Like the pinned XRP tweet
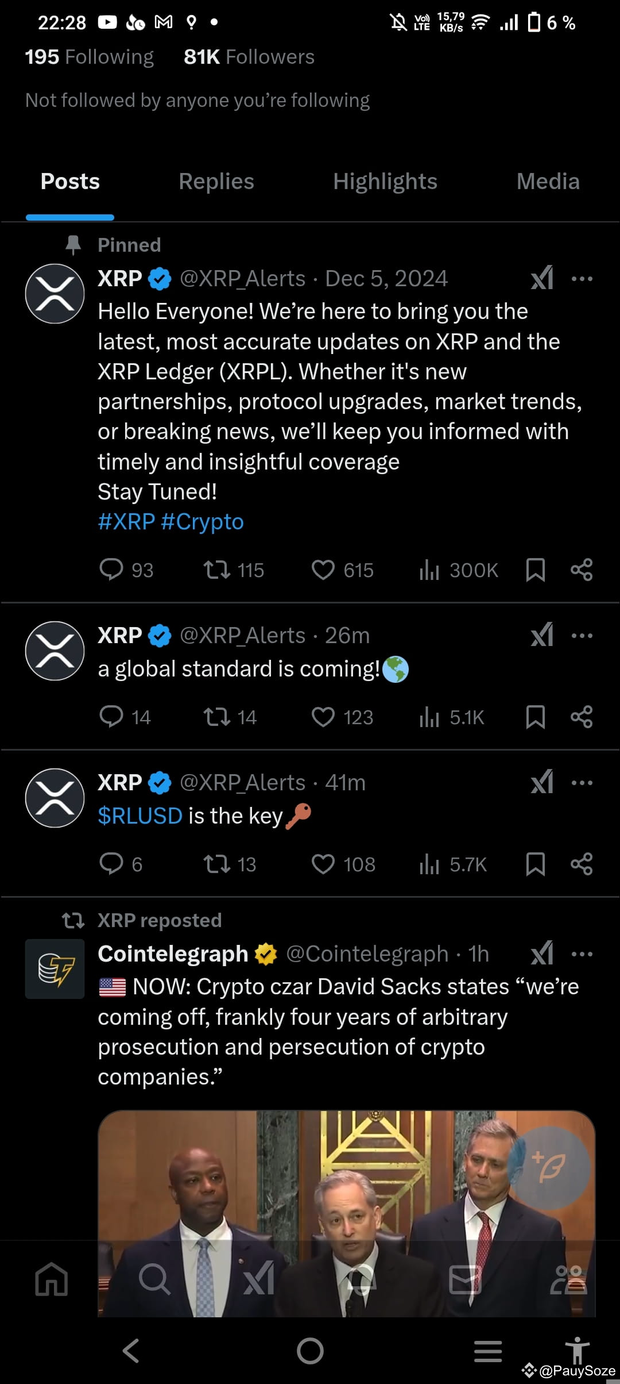Viewport: 620px width, 1384px height. pos(324,570)
